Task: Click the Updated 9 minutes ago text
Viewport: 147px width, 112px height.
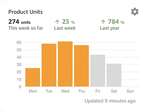Action: pyautogui.click(x=110, y=101)
